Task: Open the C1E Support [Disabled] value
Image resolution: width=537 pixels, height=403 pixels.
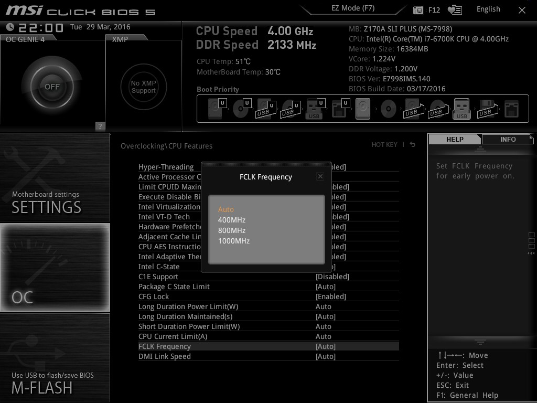Action: click(332, 277)
